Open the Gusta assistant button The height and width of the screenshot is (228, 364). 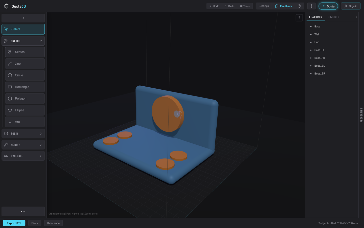click(x=328, y=6)
